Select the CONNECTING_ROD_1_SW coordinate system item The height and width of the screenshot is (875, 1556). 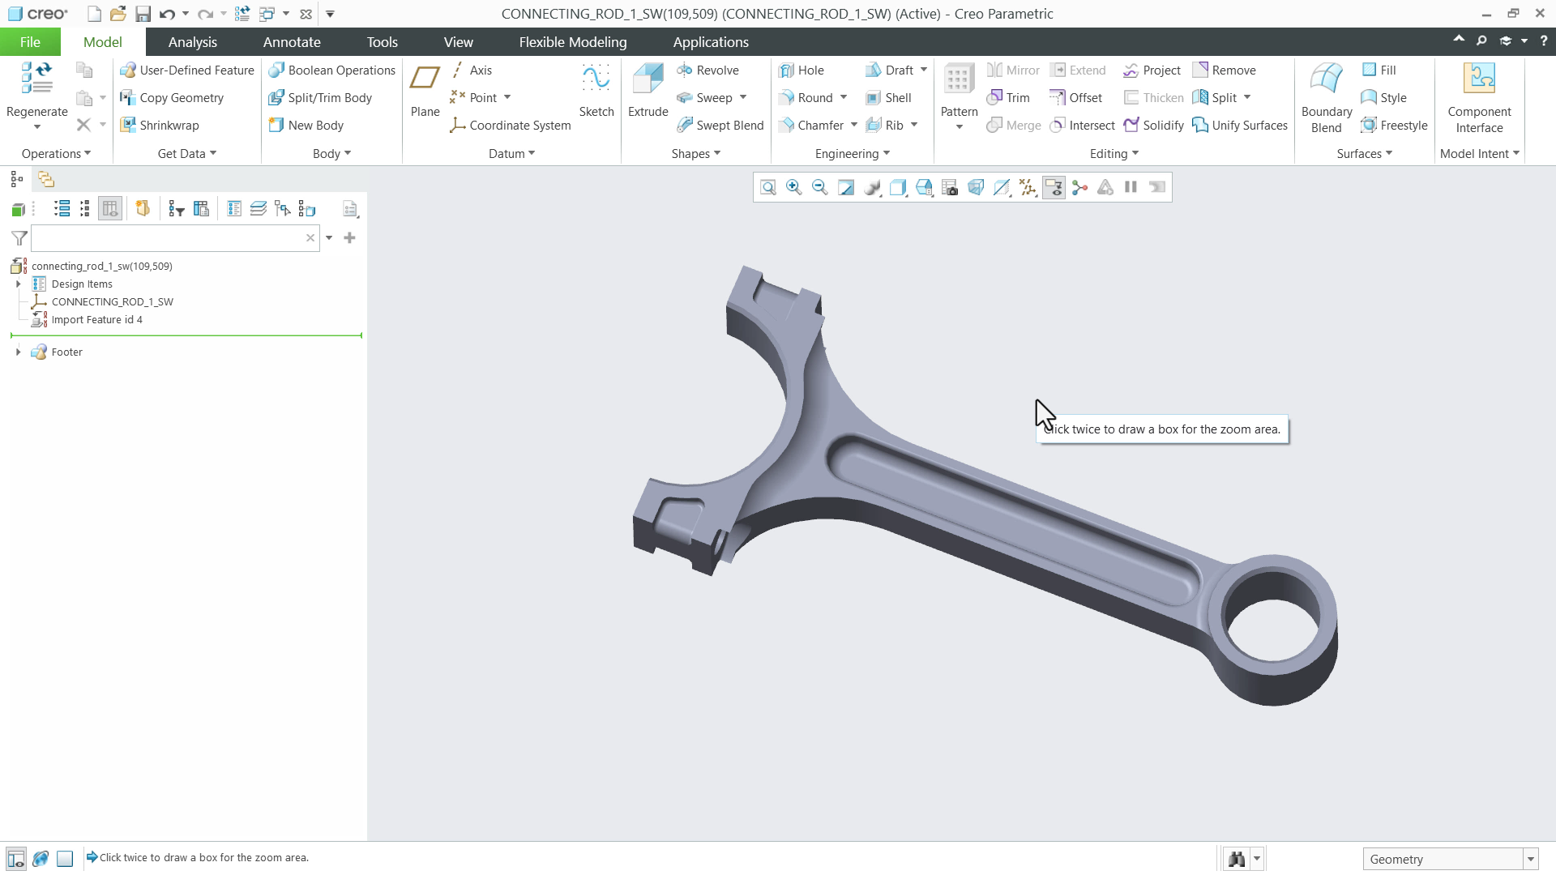112,302
